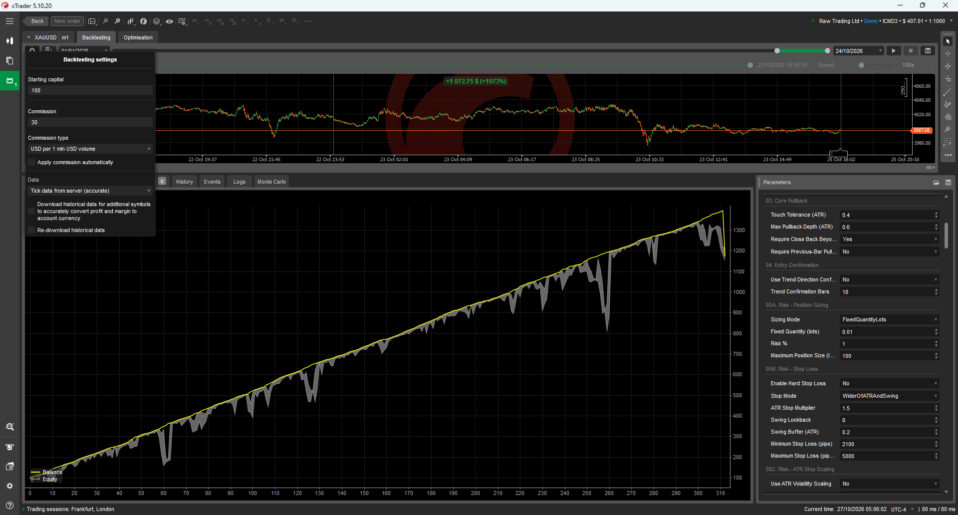The width and height of the screenshot is (958, 515).
Task: Click the chart layout mode icon
Action: click(x=92, y=21)
